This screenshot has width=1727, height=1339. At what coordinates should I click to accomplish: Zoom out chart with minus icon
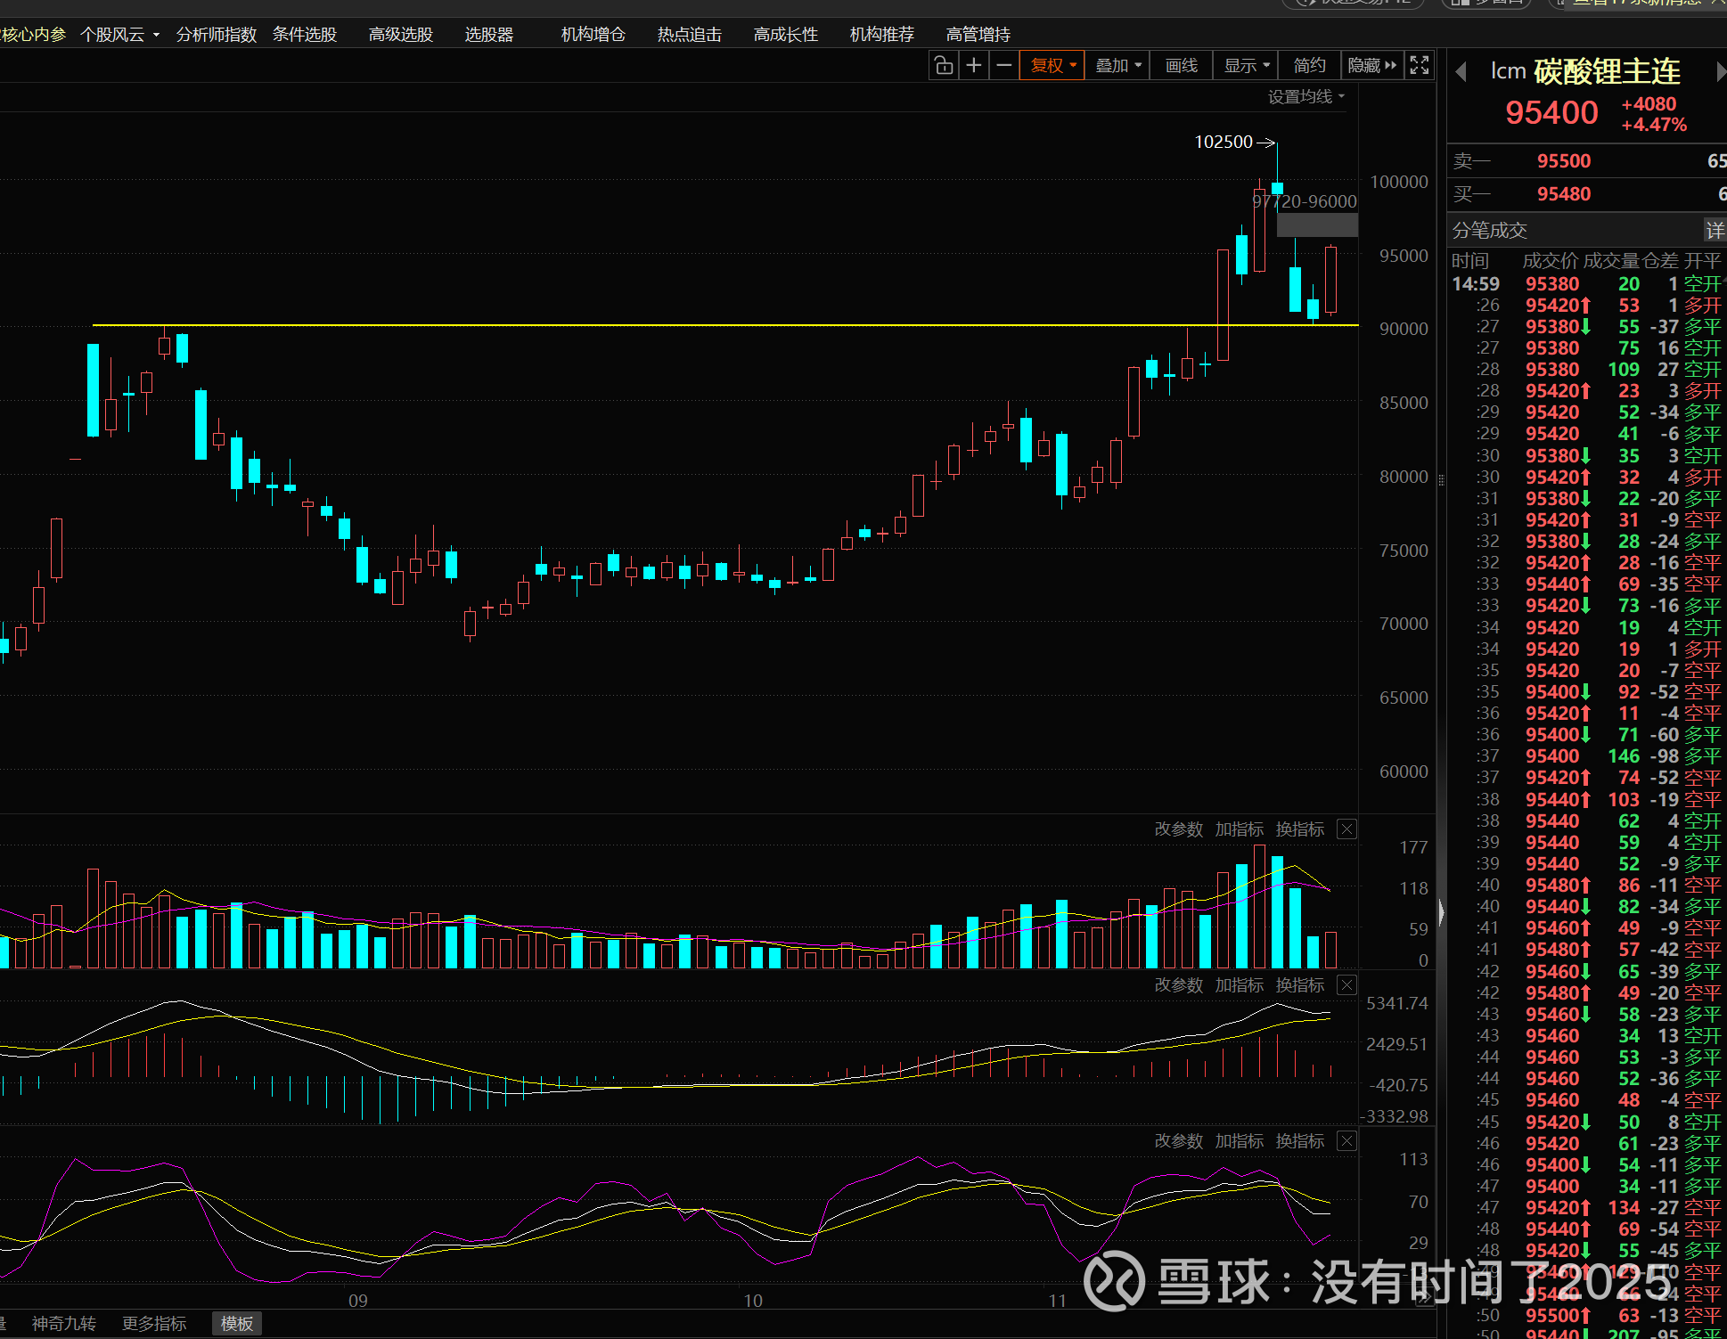pos(1004,65)
